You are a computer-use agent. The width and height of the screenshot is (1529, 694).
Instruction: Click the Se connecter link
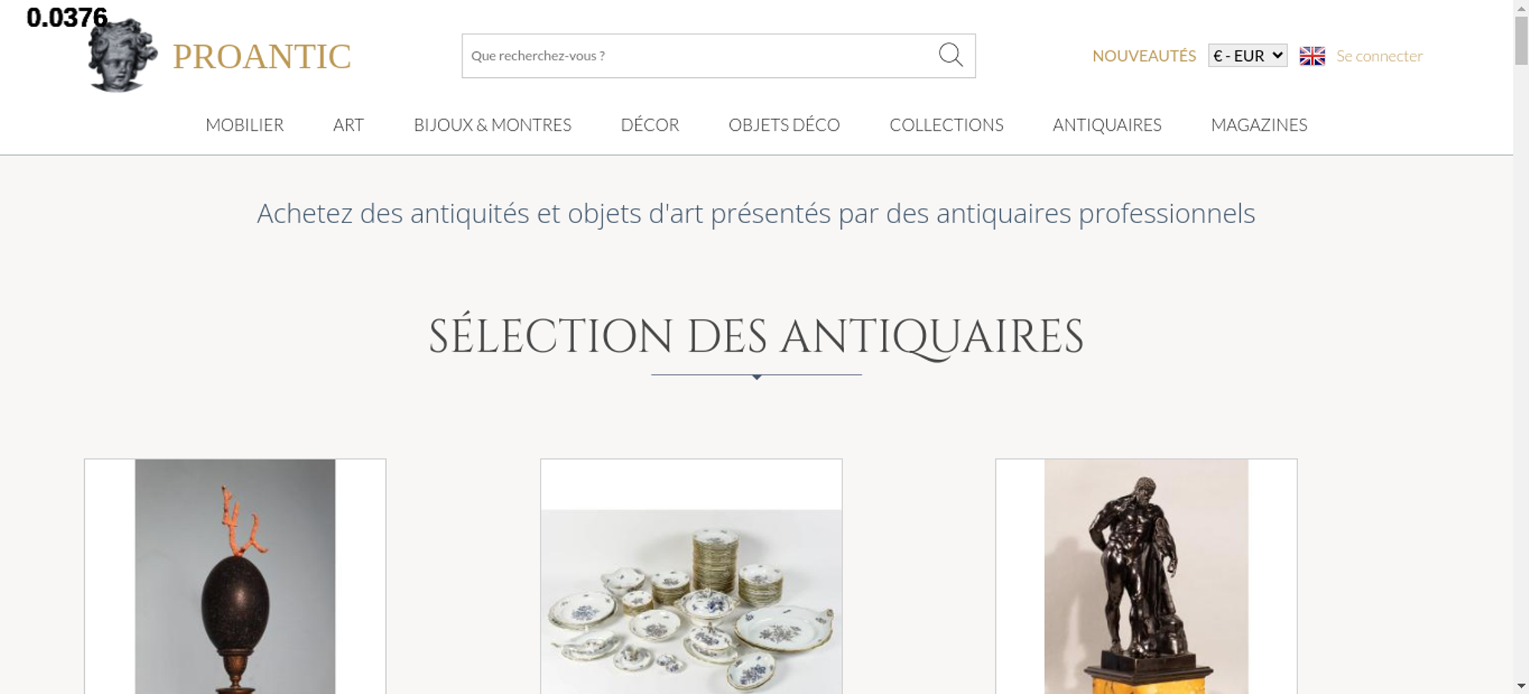pos(1379,56)
